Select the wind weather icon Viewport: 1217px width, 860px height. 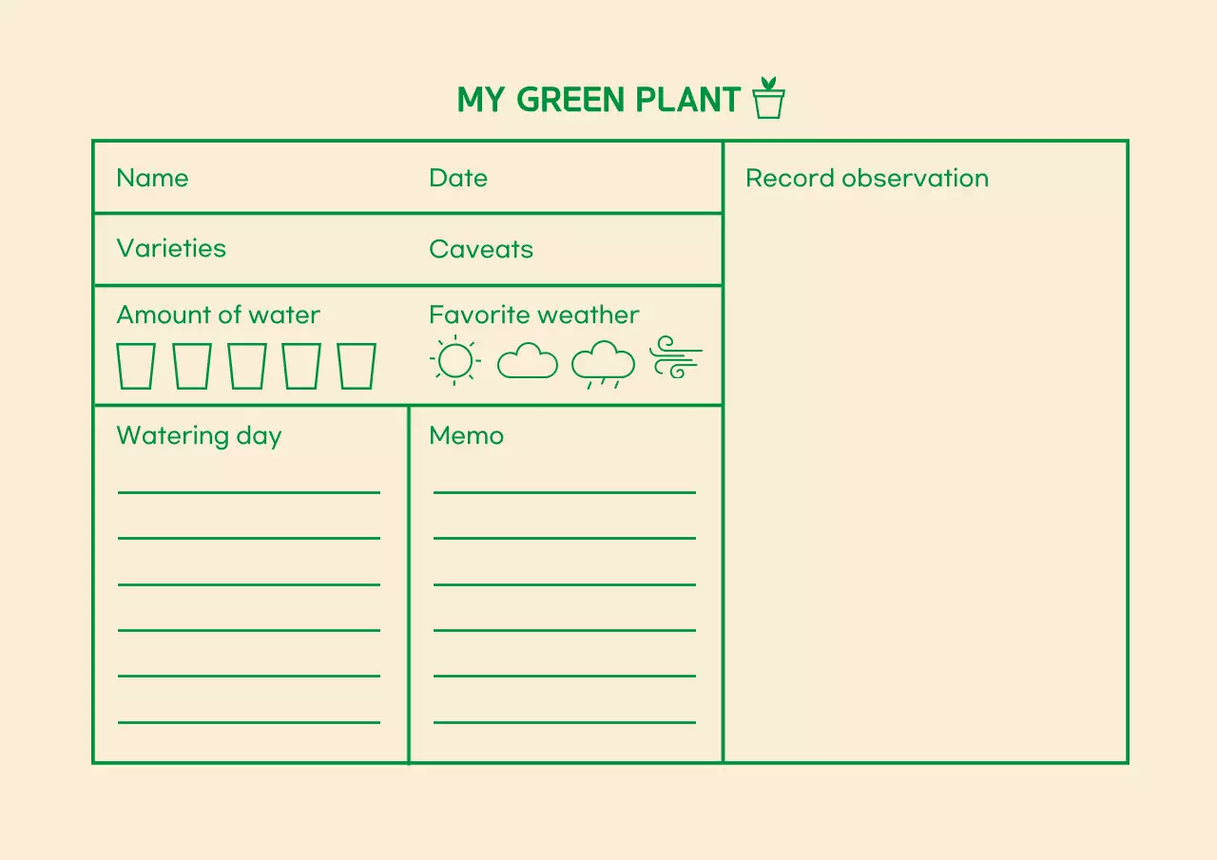(676, 357)
